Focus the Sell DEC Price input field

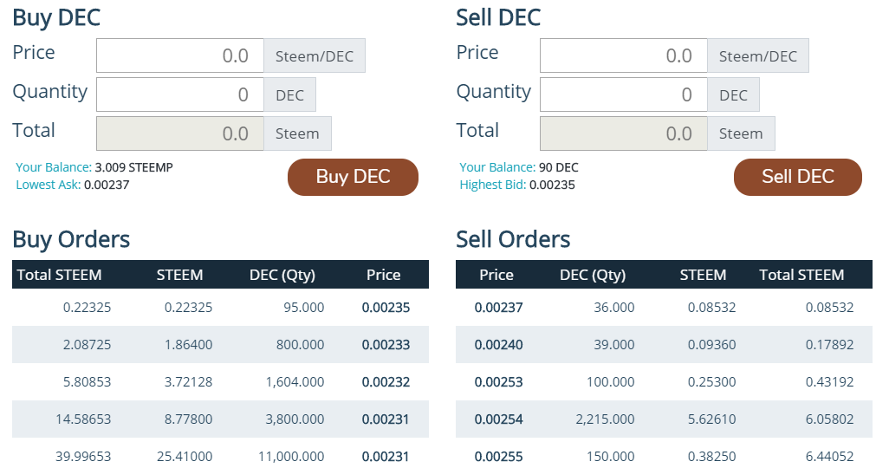624,55
